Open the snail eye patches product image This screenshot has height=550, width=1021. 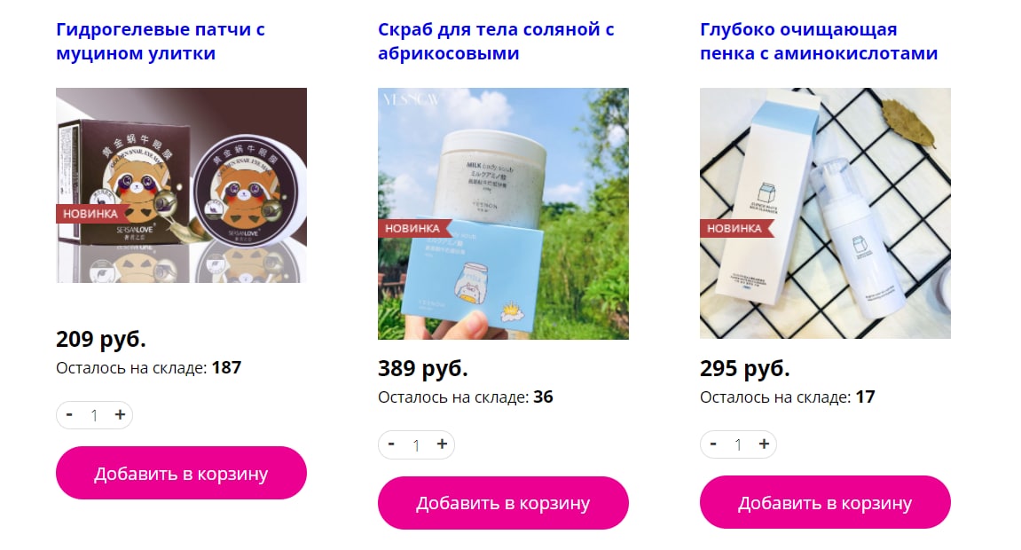coord(181,185)
